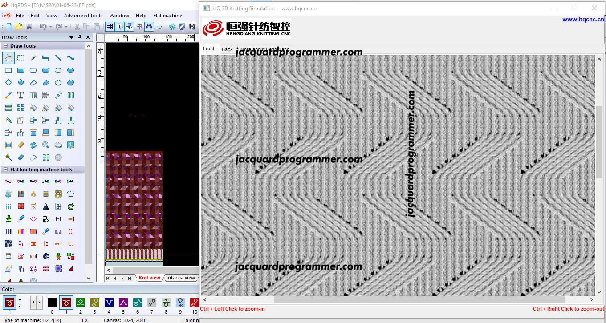The image size is (606, 323).
Task: Open the Help menu
Action: click(141, 16)
